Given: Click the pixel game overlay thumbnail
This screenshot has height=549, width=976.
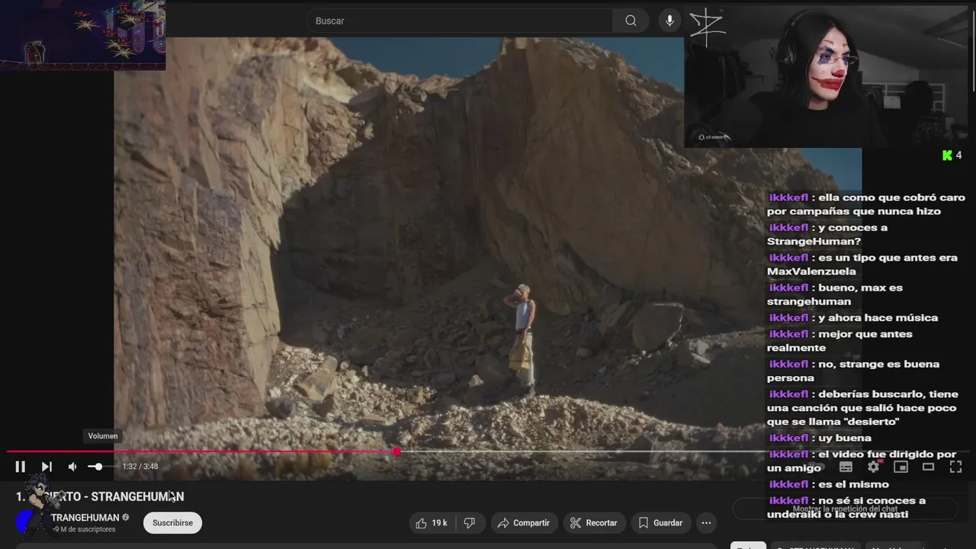Looking at the screenshot, I should pos(82,35).
